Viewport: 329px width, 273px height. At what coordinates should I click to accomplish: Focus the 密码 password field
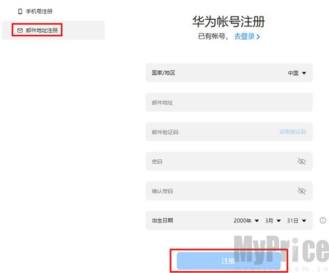pos(229,161)
